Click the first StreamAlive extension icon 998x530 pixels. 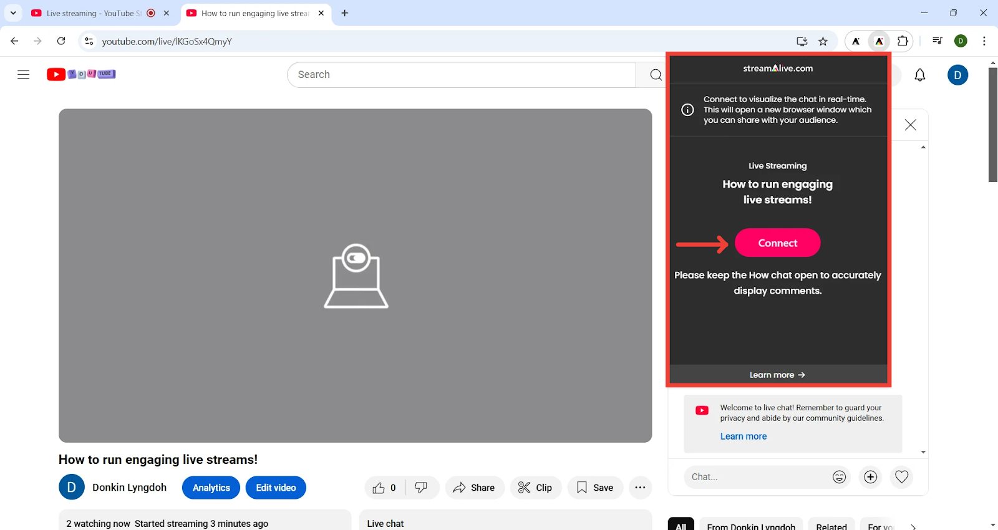point(856,41)
